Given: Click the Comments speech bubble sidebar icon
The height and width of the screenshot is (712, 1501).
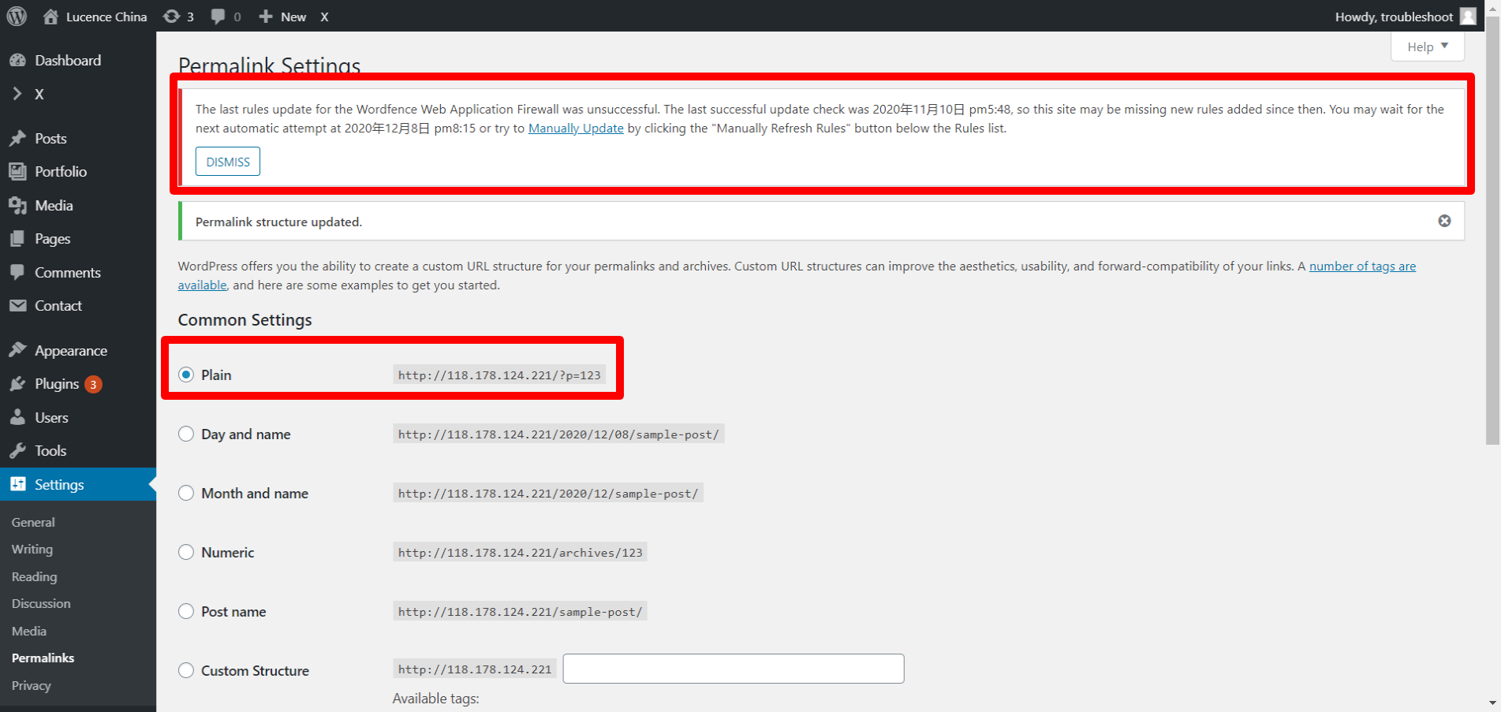Looking at the screenshot, I should click(x=17, y=273).
